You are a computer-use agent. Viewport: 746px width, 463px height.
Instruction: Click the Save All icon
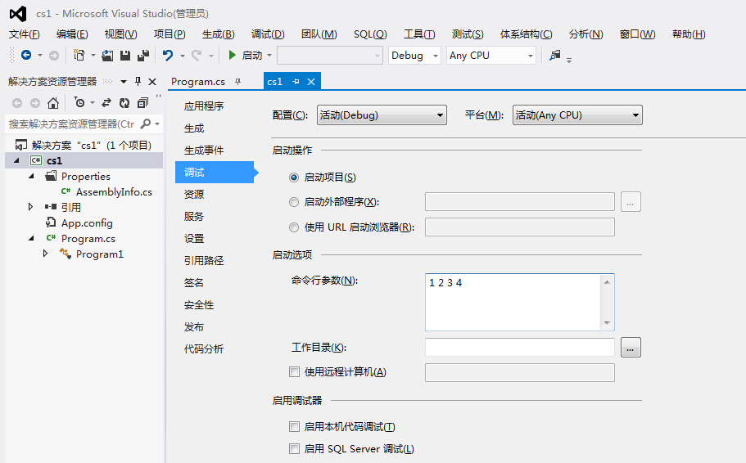[143, 56]
